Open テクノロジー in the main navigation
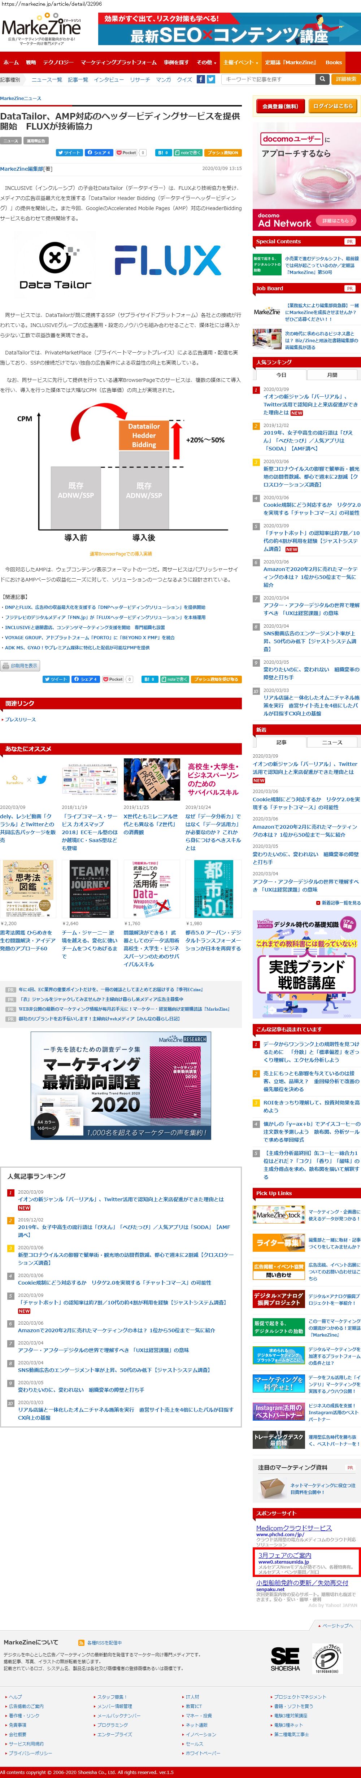 [58, 62]
